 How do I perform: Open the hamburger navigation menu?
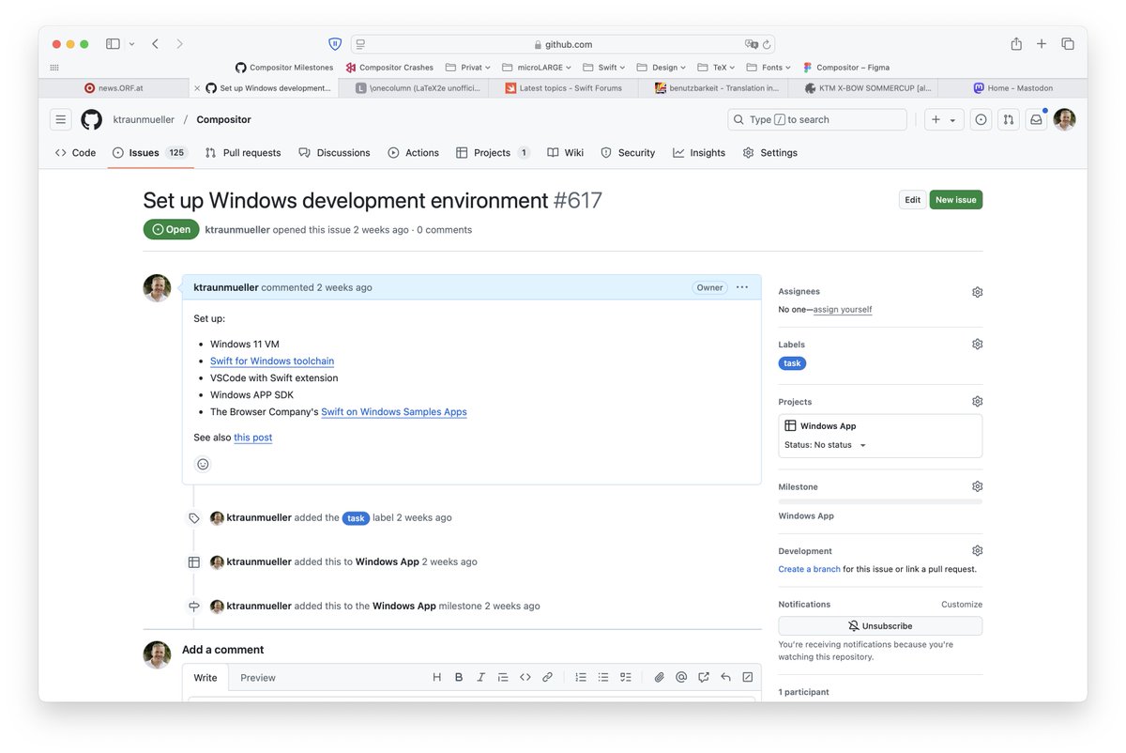click(61, 119)
